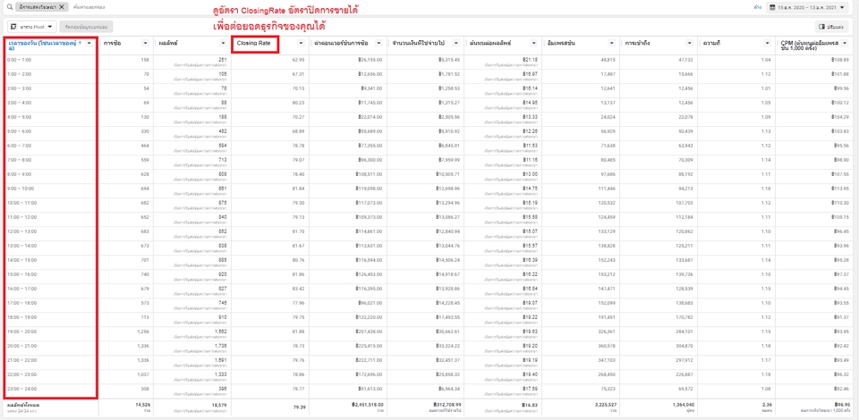This screenshot has height=420, width=859.
Task: Click purchases value 1,256
Action: [x=143, y=332]
